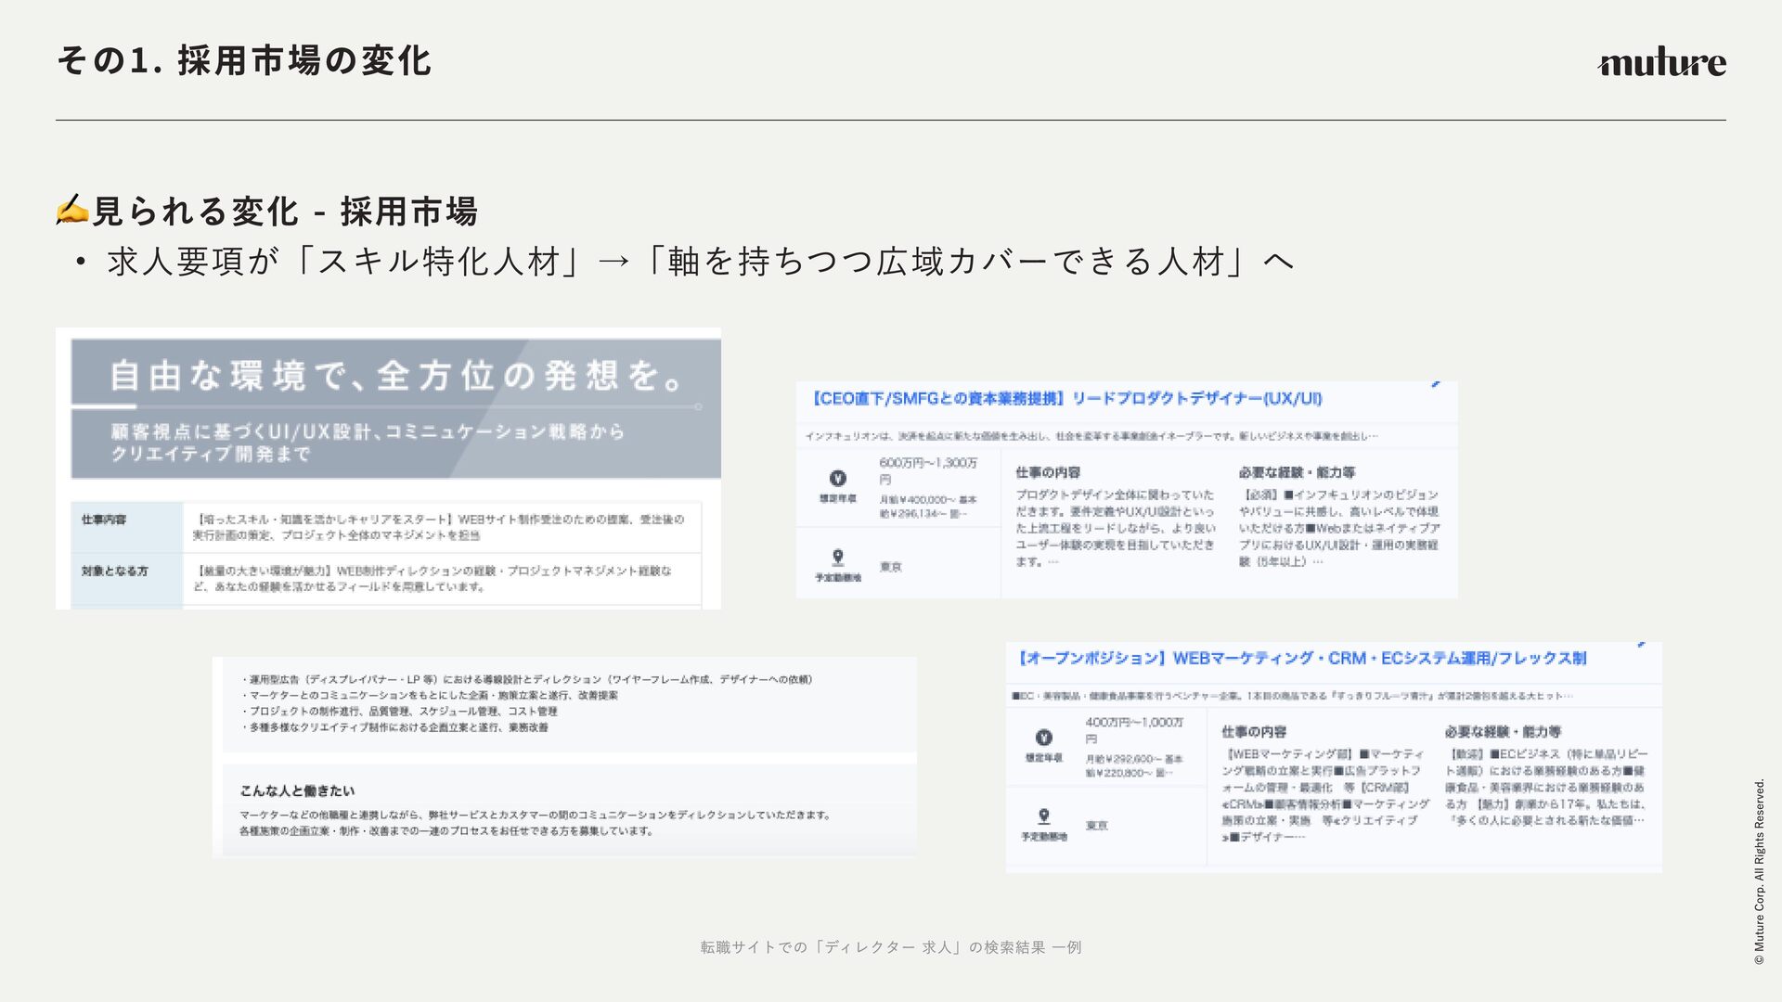
Task: Click the corner mark icon on オープンポジション listing
Action: [1641, 644]
